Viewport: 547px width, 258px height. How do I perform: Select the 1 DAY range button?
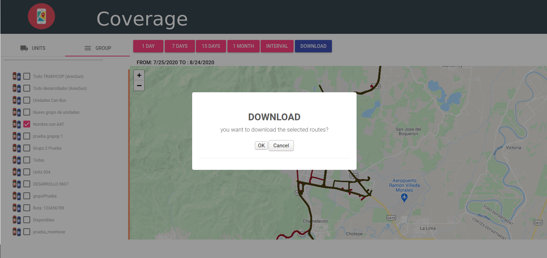click(148, 46)
